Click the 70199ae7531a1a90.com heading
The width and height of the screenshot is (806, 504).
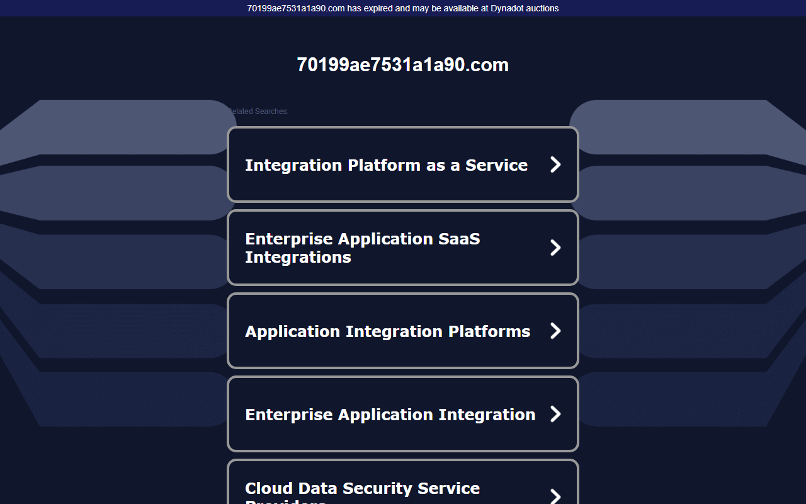[403, 65]
